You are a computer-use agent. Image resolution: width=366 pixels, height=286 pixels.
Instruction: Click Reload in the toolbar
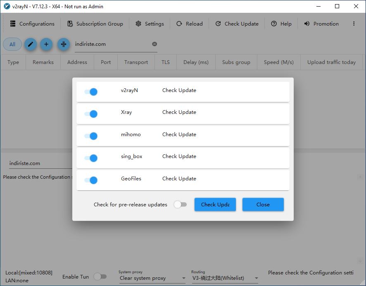coord(189,24)
